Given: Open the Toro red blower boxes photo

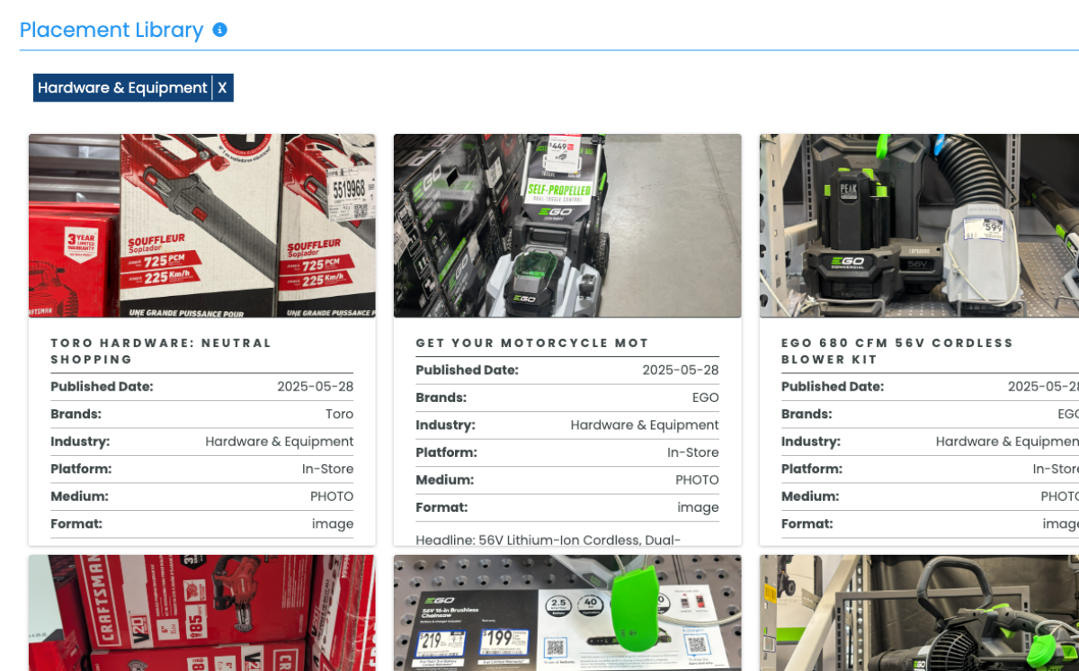Looking at the screenshot, I should coord(201,226).
